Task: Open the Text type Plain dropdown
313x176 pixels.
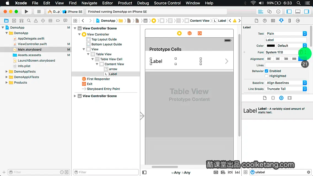Action: coord(286,34)
